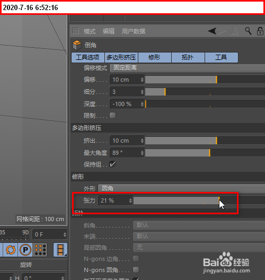Click the 挤出 slider bar

tap(205, 141)
